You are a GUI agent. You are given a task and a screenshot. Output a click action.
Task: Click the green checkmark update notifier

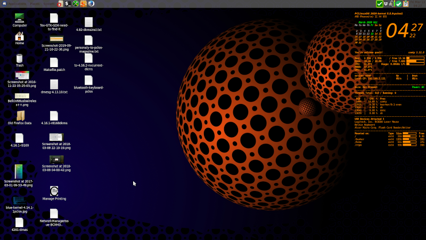point(379,4)
